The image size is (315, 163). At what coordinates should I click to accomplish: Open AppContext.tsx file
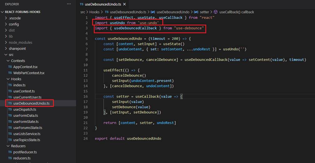click(25, 67)
